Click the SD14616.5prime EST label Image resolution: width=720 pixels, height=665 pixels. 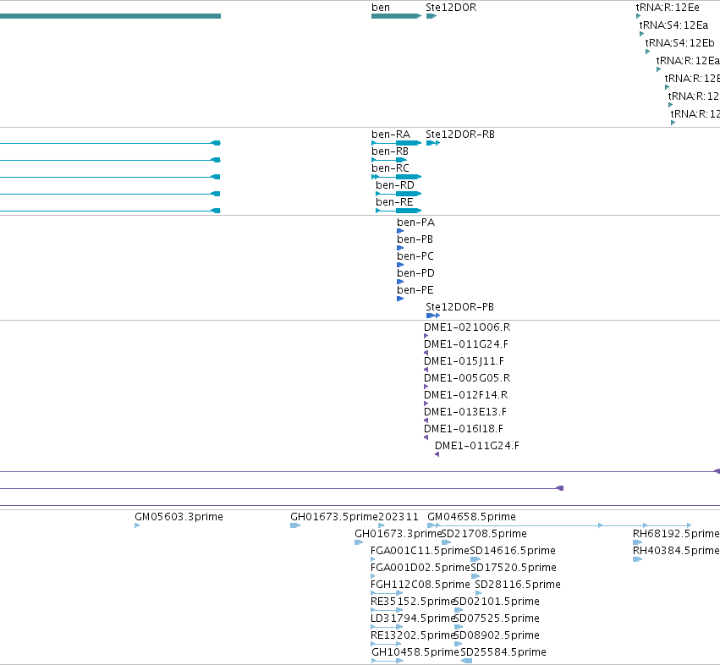pos(513,551)
